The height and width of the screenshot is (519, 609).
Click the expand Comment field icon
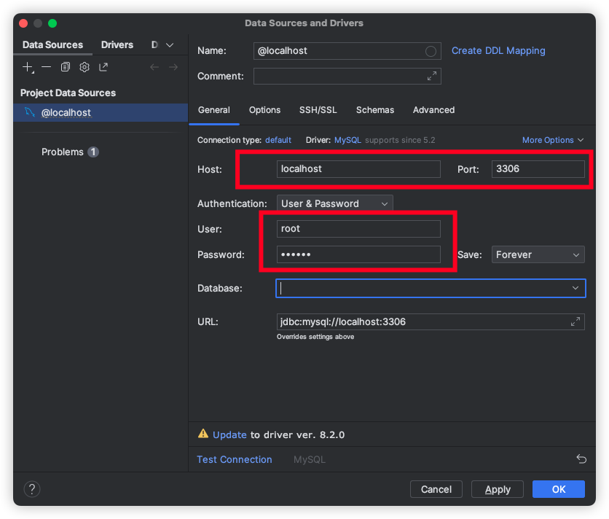point(431,76)
